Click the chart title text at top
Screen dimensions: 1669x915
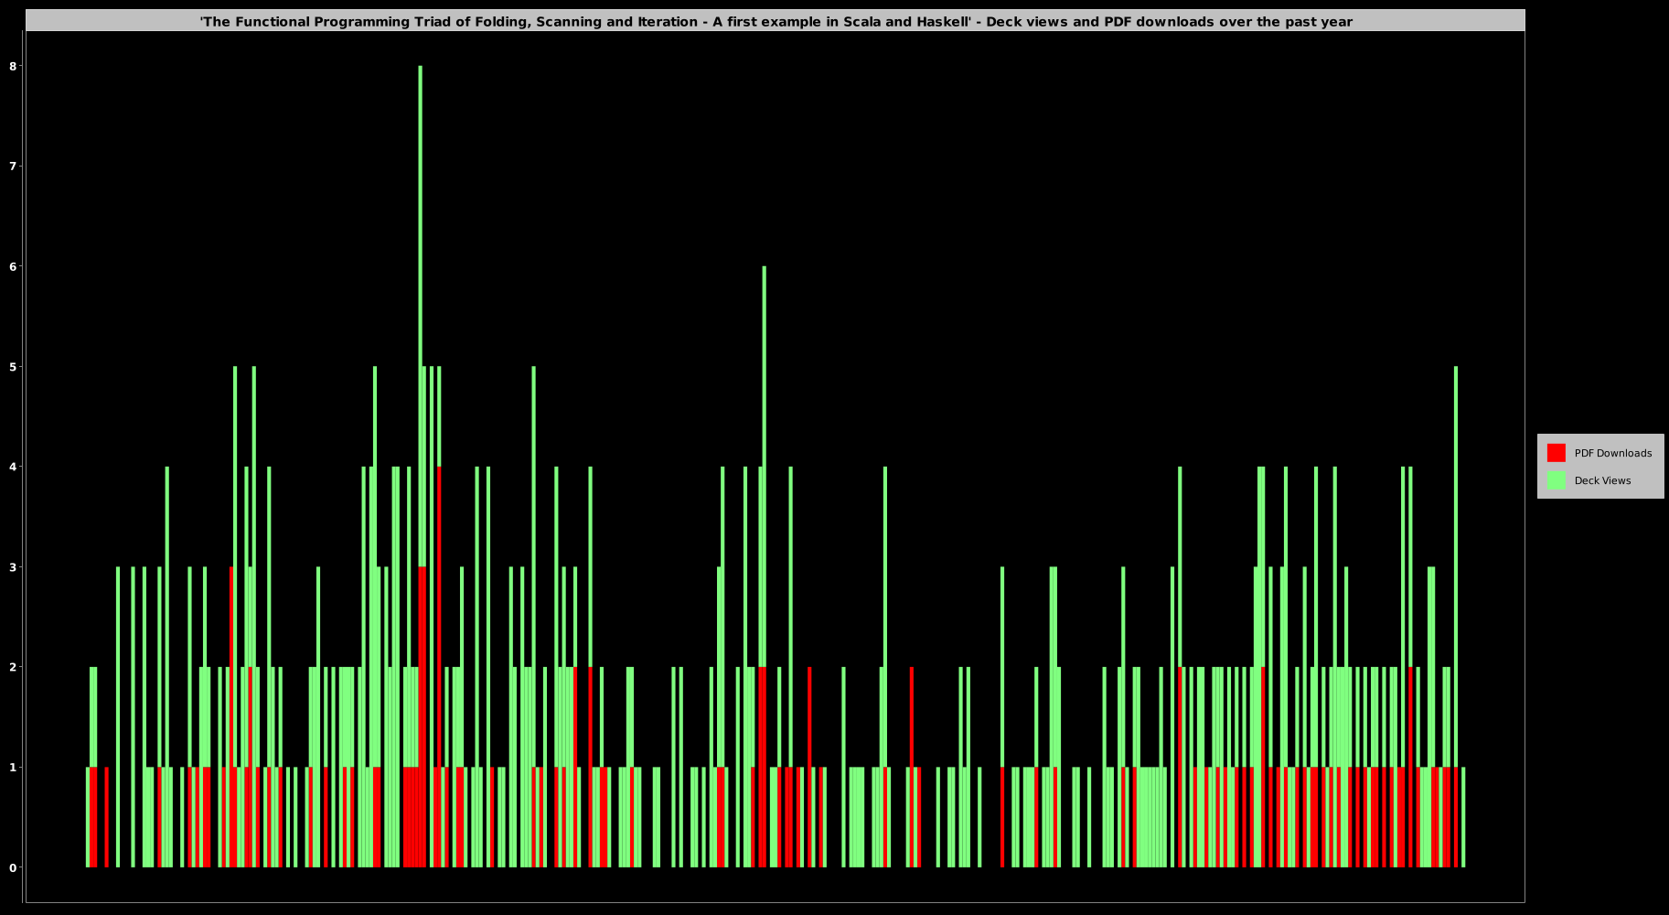click(776, 21)
